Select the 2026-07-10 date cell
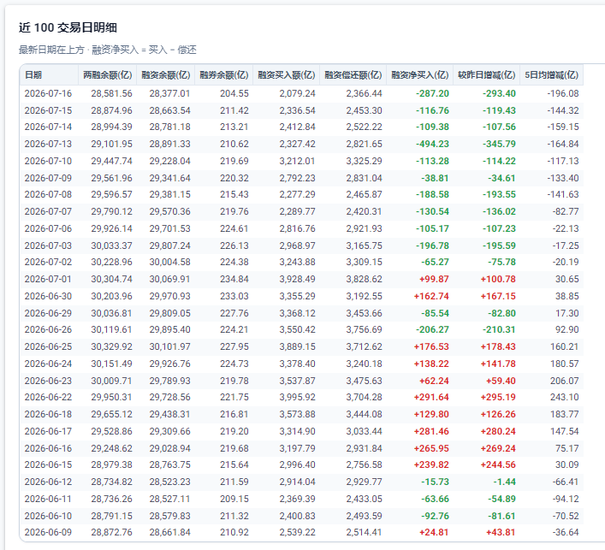605x550 pixels. pos(48,161)
